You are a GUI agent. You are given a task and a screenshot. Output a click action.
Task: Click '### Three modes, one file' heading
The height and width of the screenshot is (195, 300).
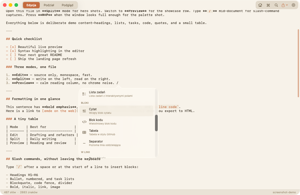tap(31, 67)
